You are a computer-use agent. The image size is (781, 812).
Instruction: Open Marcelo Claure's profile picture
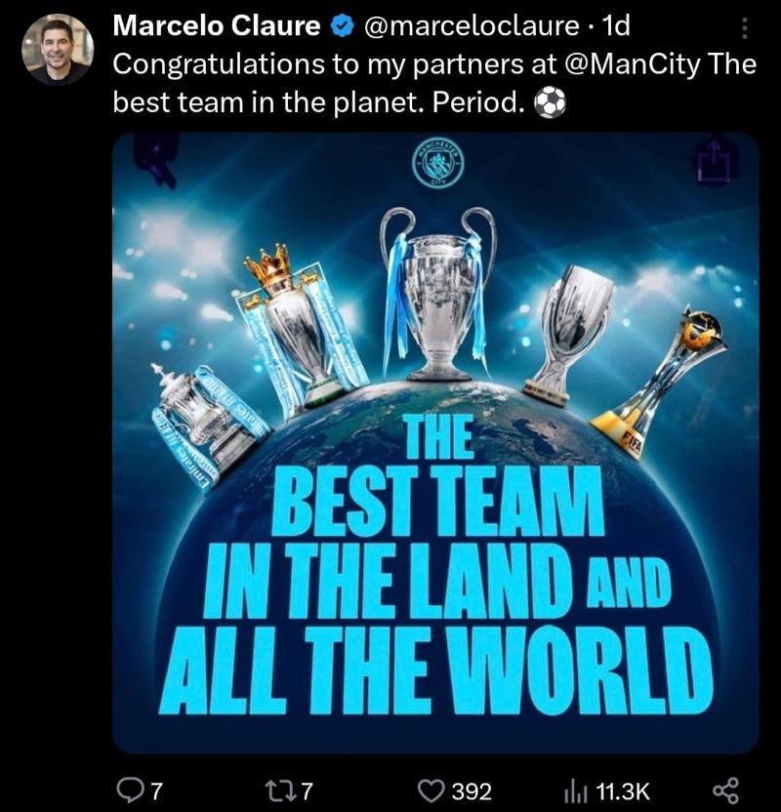pos(58,50)
